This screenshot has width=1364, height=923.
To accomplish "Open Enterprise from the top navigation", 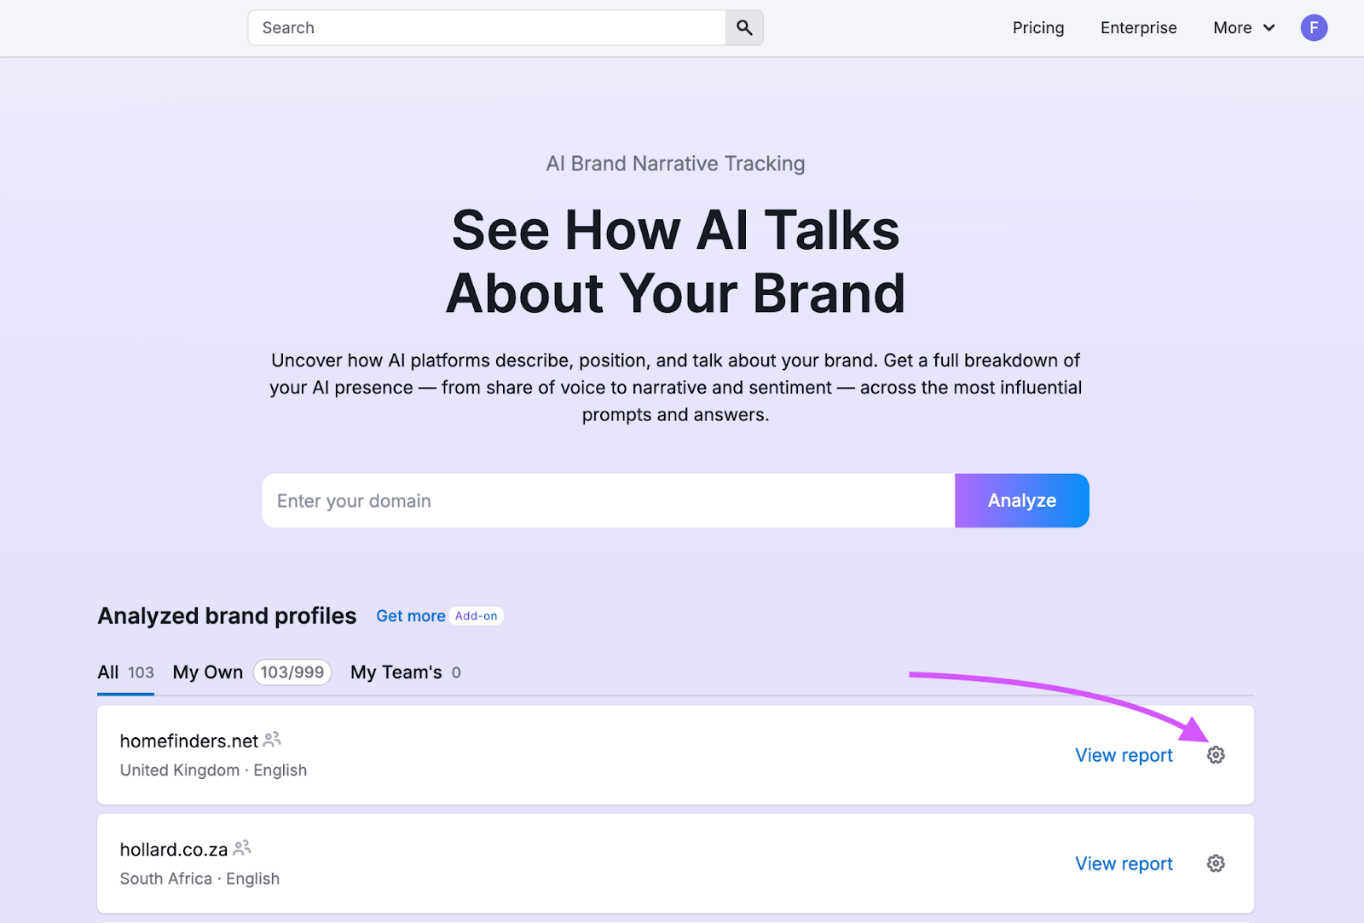I will [x=1138, y=27].
